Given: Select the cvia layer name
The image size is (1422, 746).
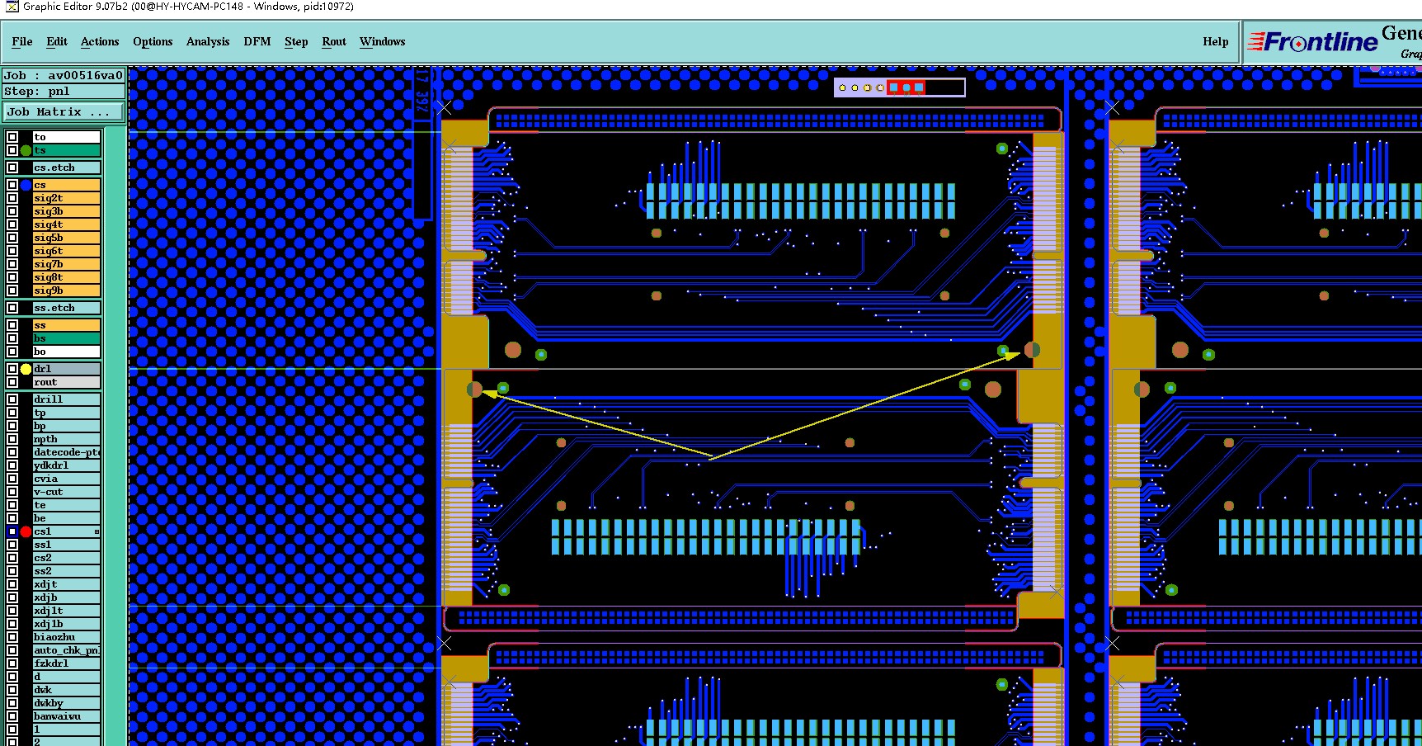Looking at the screenshot, I should click(x=66, y=479).
